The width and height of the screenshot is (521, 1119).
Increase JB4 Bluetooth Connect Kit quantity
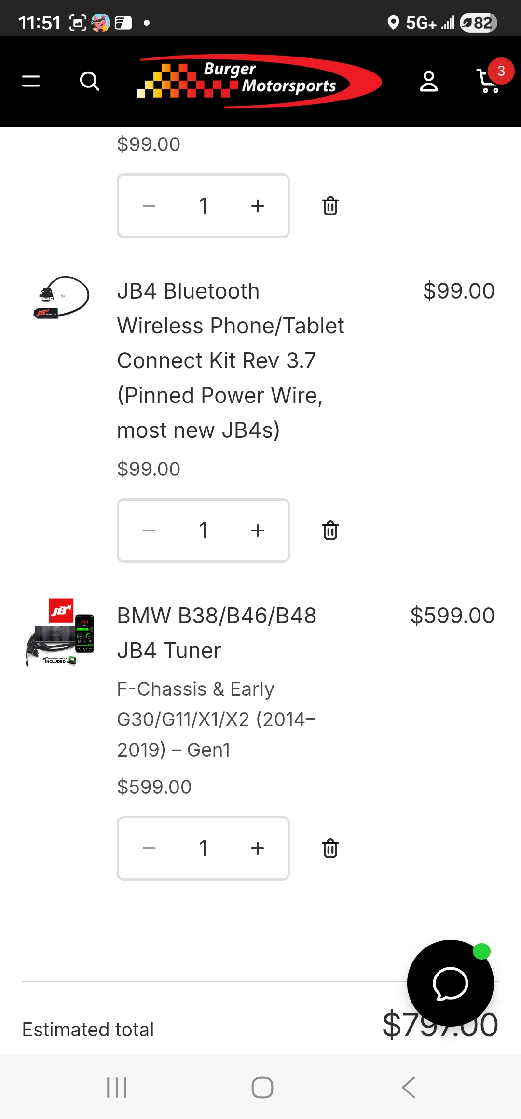(258, 531)
